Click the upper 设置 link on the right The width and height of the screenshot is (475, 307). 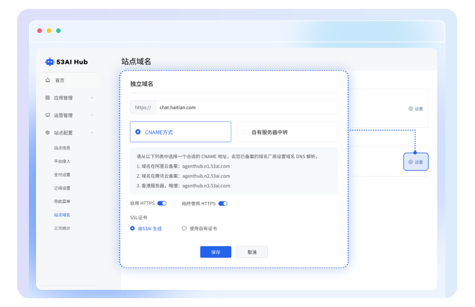[415, 109]
